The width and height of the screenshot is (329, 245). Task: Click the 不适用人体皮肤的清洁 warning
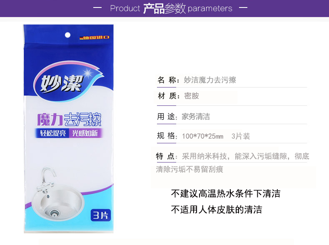pyautogui.click(x=217, y=210)
